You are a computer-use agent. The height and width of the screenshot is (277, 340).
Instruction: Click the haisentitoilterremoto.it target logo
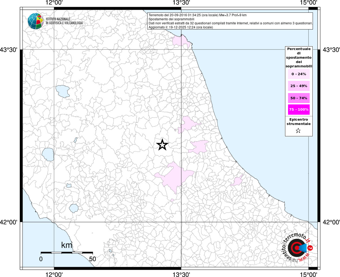[x=297, y=248]
